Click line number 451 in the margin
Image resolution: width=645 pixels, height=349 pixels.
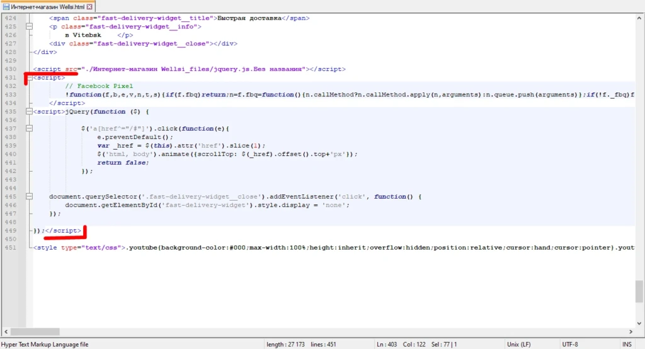[10, 248]
